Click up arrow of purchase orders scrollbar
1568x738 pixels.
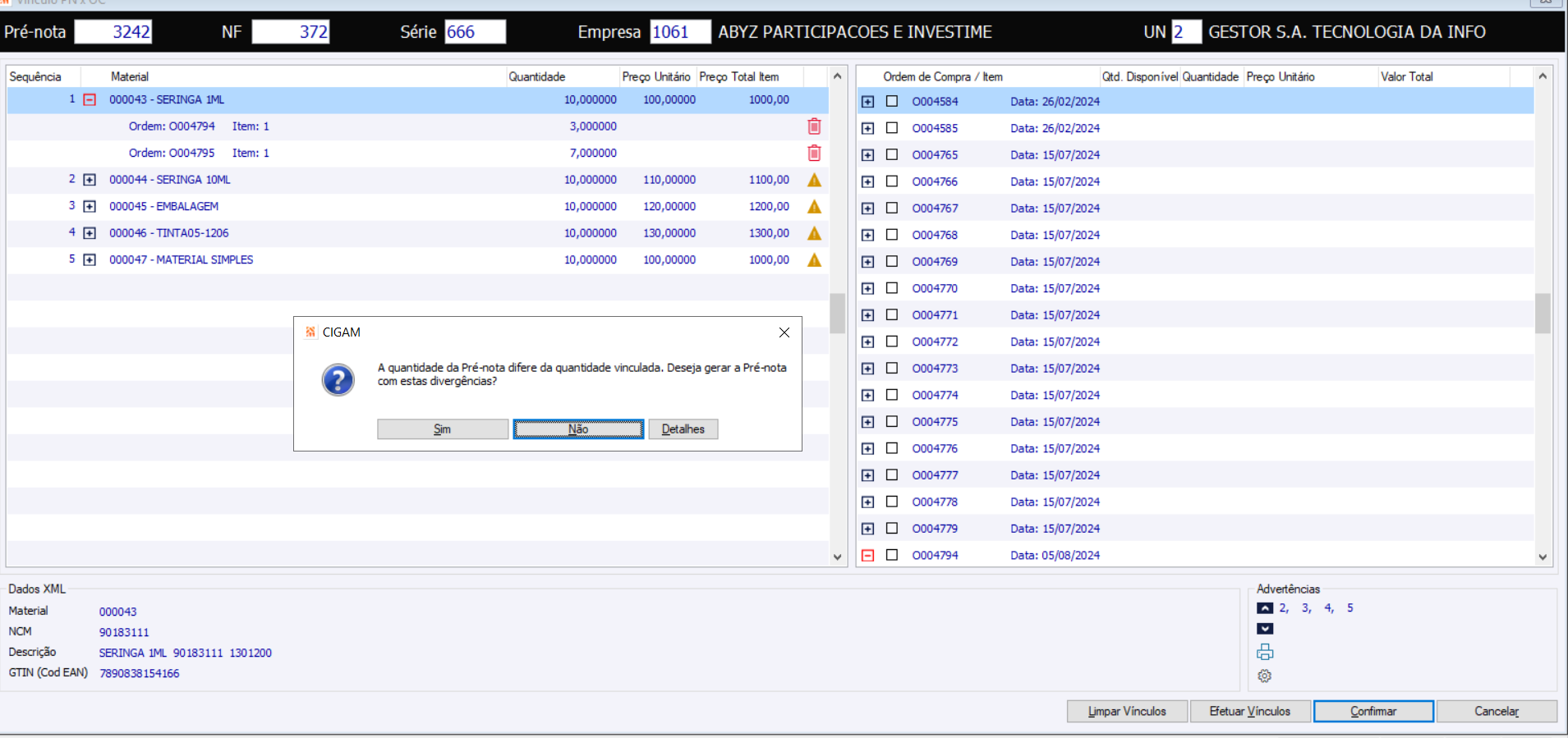coord(1543,76)
